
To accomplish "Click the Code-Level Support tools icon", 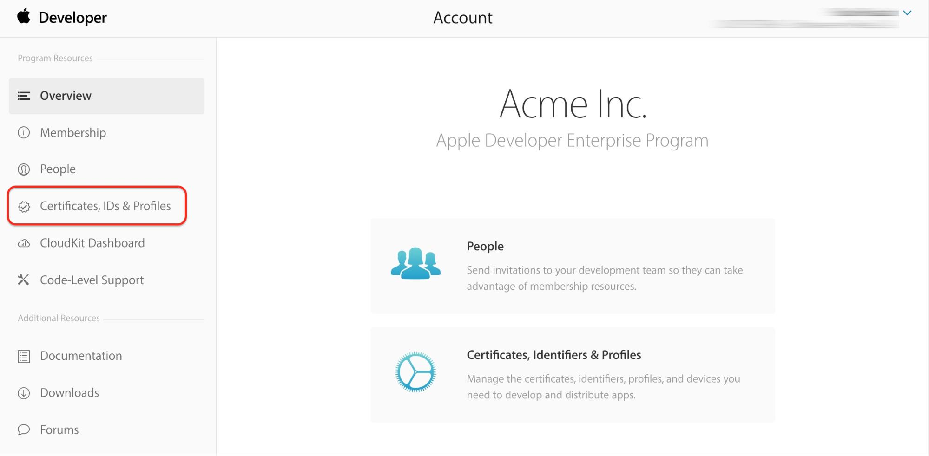I will (x=24, y=280).
